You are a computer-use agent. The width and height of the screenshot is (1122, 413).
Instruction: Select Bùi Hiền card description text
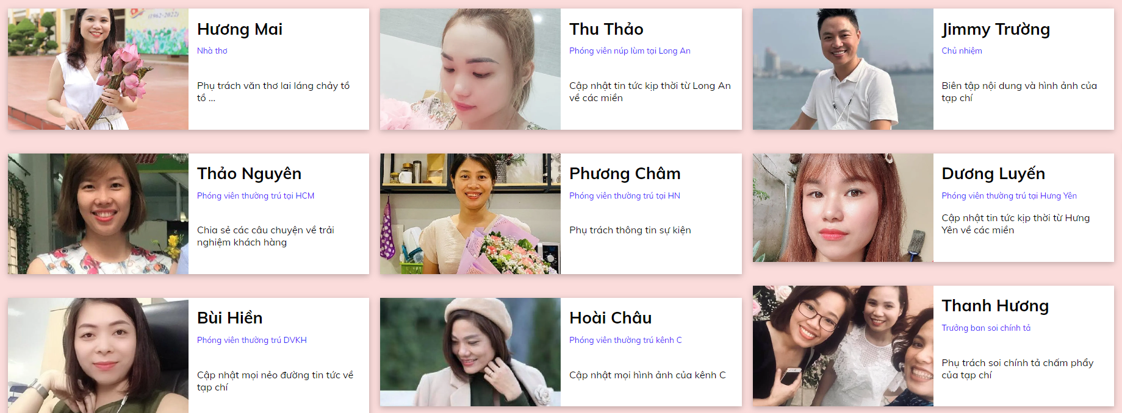tap(275, 381)
